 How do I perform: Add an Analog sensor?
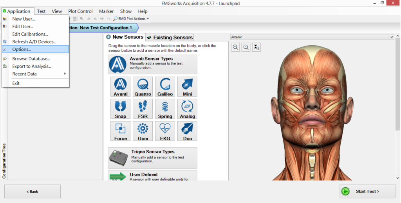pos(187,109)
